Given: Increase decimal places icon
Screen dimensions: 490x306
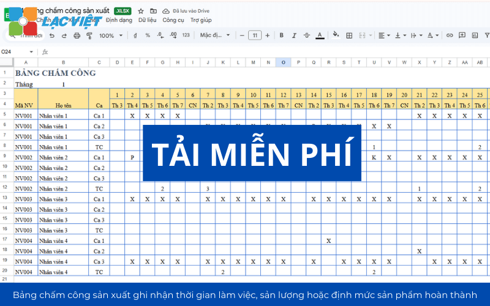Looking at the screenshot, I should (173, 35).
